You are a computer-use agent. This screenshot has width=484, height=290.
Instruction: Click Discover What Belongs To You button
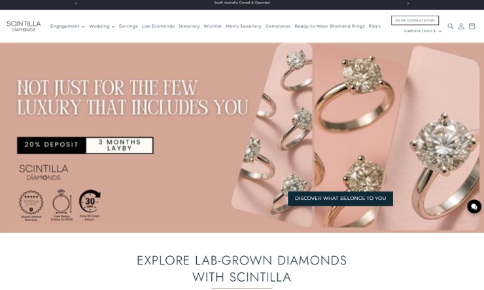(x=341, y=199)
